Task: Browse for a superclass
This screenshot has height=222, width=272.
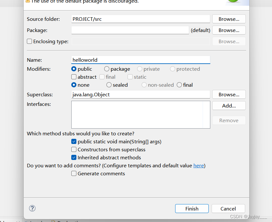Action: coord(229,94)
